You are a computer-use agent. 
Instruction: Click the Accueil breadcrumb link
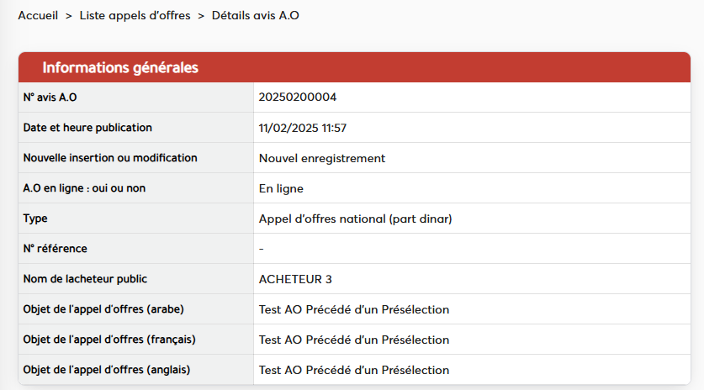tap(38, 16)
